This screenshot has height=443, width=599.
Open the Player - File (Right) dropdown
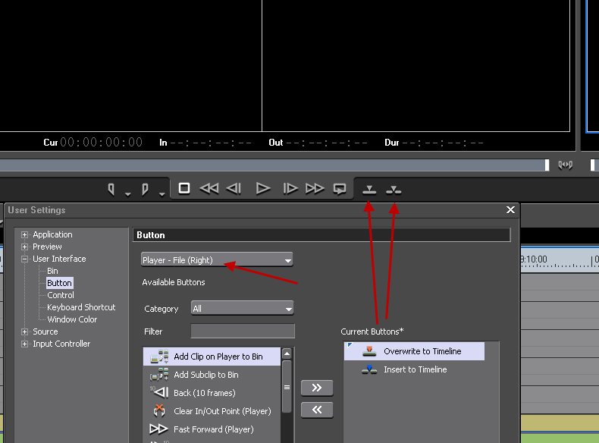pyautogui.click(x=217, y=260)
